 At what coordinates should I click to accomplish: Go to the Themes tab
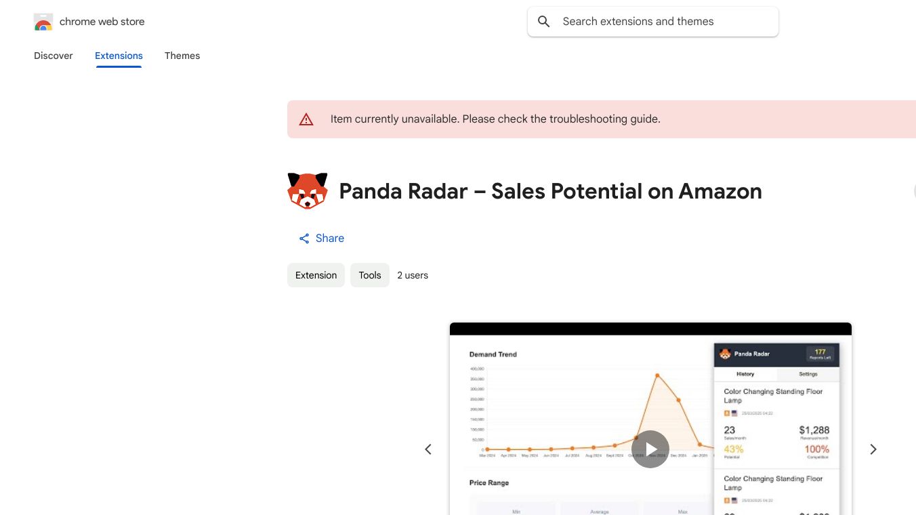(182, 56)
